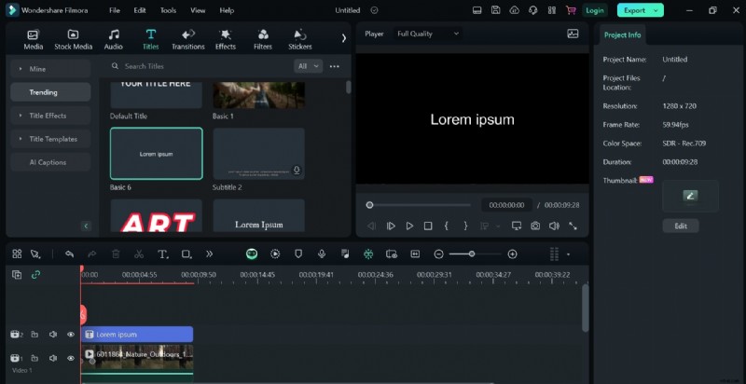Click the marker shield icon
The width and height of the screenshot is (746, 384).
tap(298, 254)
